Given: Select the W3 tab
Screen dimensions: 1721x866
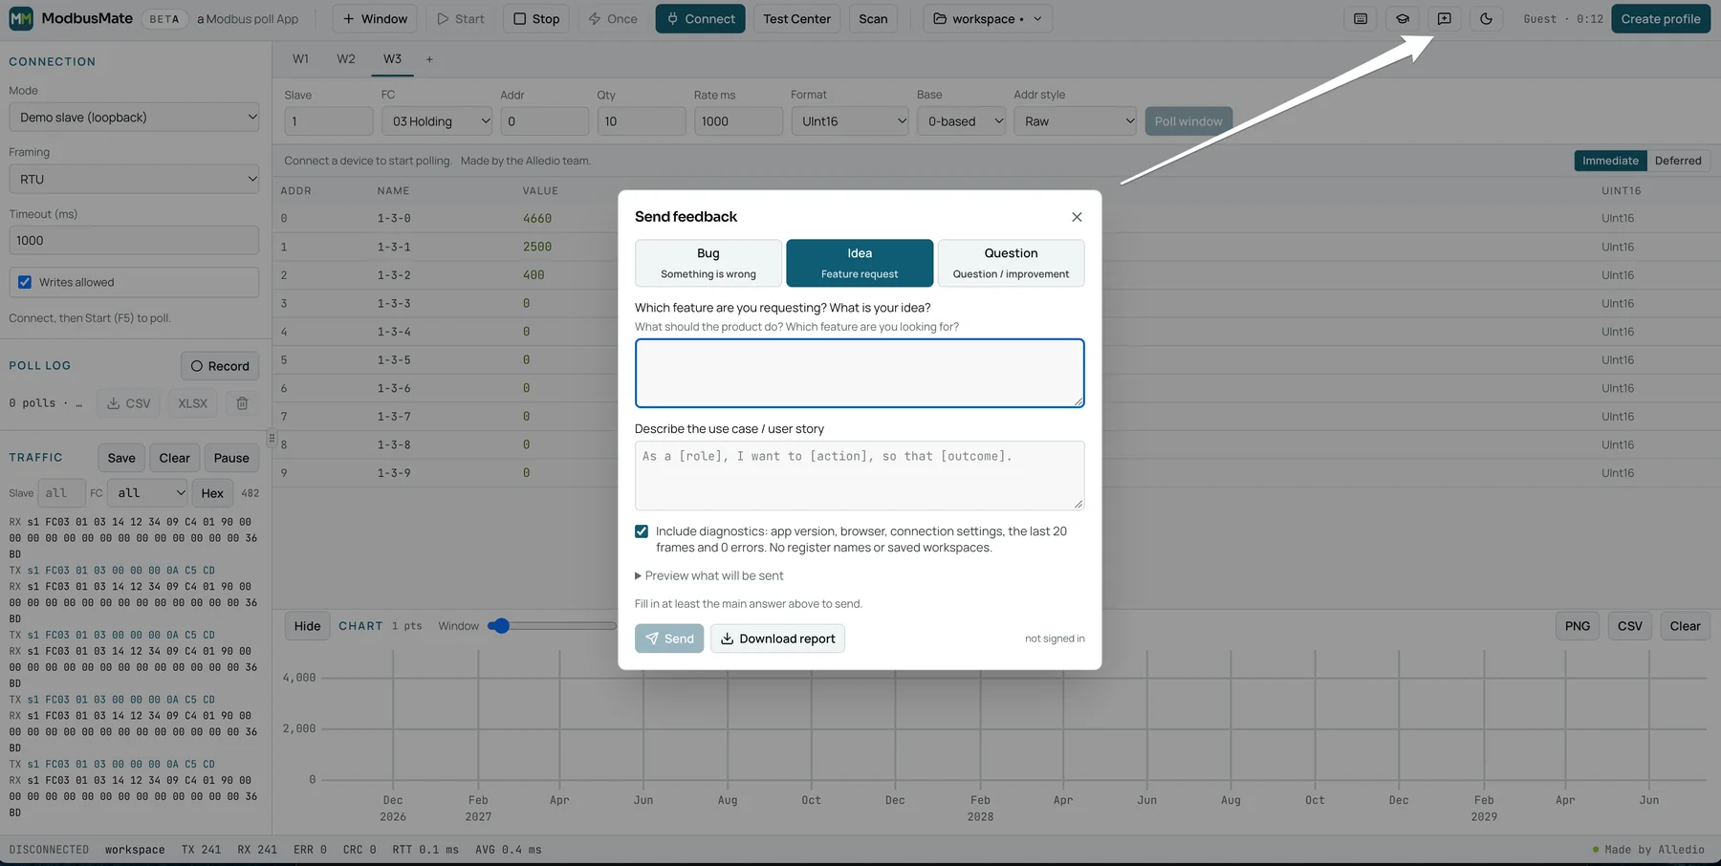Looking at the screenshot, I should point(392,59).
